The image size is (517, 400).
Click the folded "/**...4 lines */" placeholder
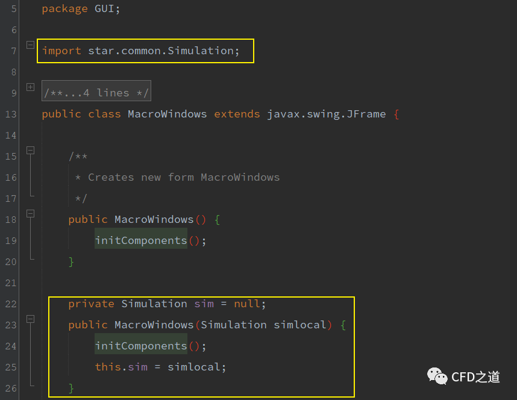point(96,93)
